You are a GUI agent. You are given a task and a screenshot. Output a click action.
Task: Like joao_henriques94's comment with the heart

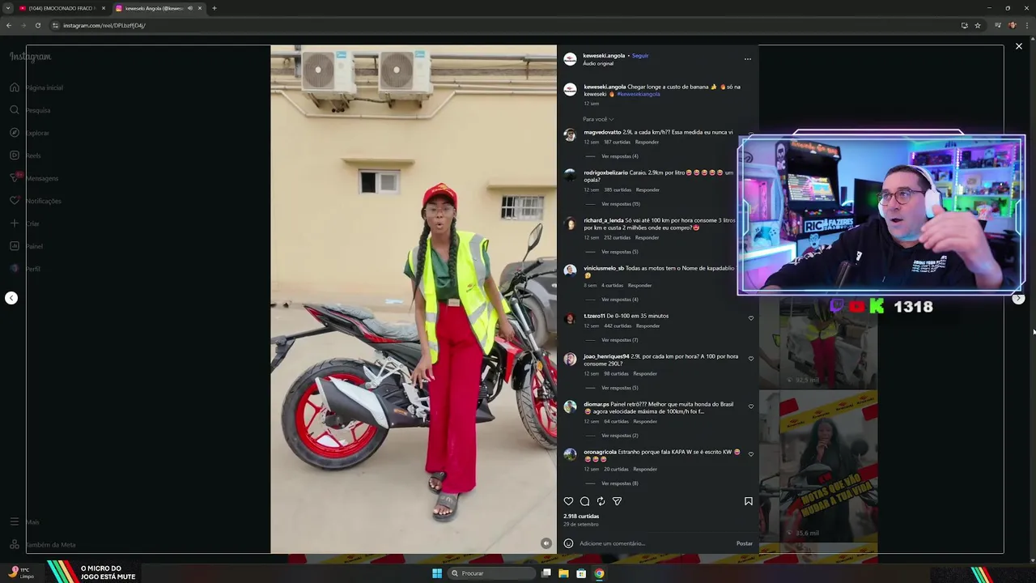pos(750,359)
